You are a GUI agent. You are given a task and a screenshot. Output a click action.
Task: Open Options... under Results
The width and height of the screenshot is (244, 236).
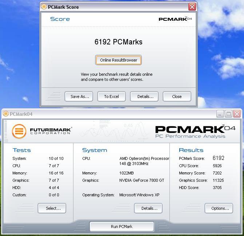tap(219, 208)
